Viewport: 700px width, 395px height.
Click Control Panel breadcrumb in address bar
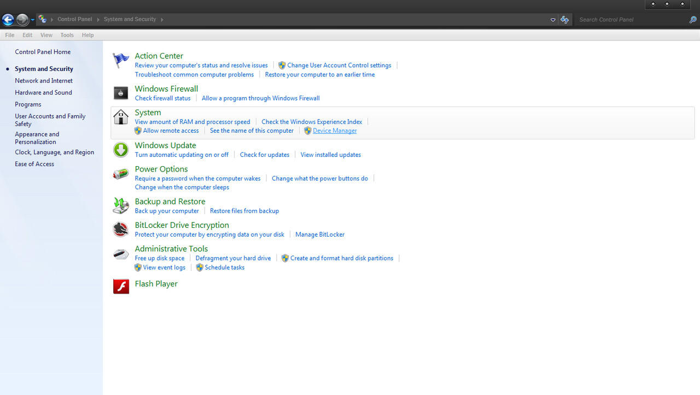75,19
